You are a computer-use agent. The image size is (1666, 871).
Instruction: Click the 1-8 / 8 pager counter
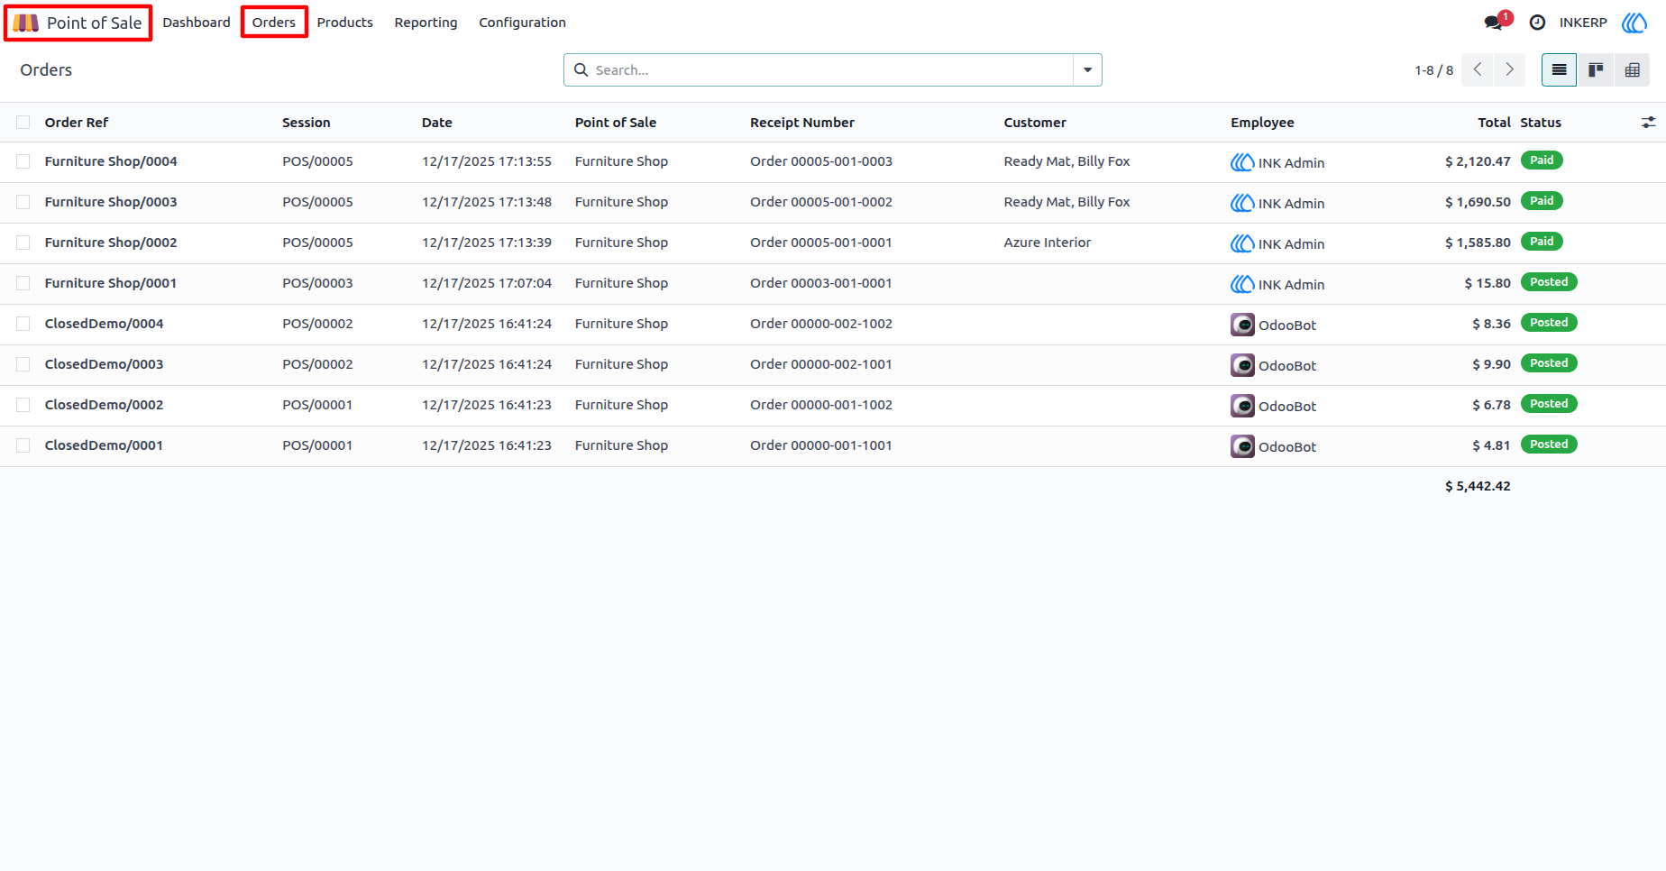tap(1433, 70)
